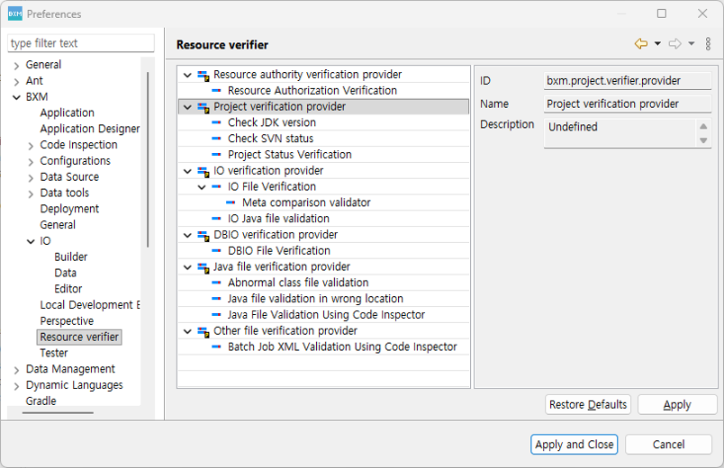Click the IO verification provider icon
Viewport: 724px width, 468px height.
[x=204, y=171]
